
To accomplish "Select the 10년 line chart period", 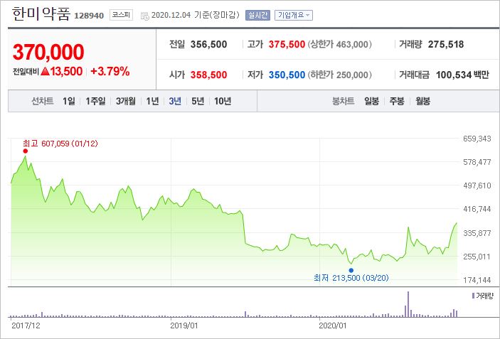I will coord(223,102).
